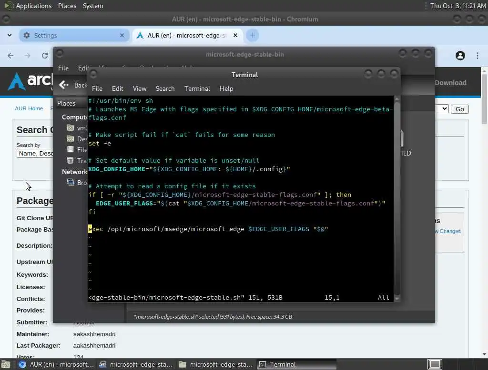Click Last Packager aakashhemadri link
This screenshot has height=370, width=488.
coord(94,345)
